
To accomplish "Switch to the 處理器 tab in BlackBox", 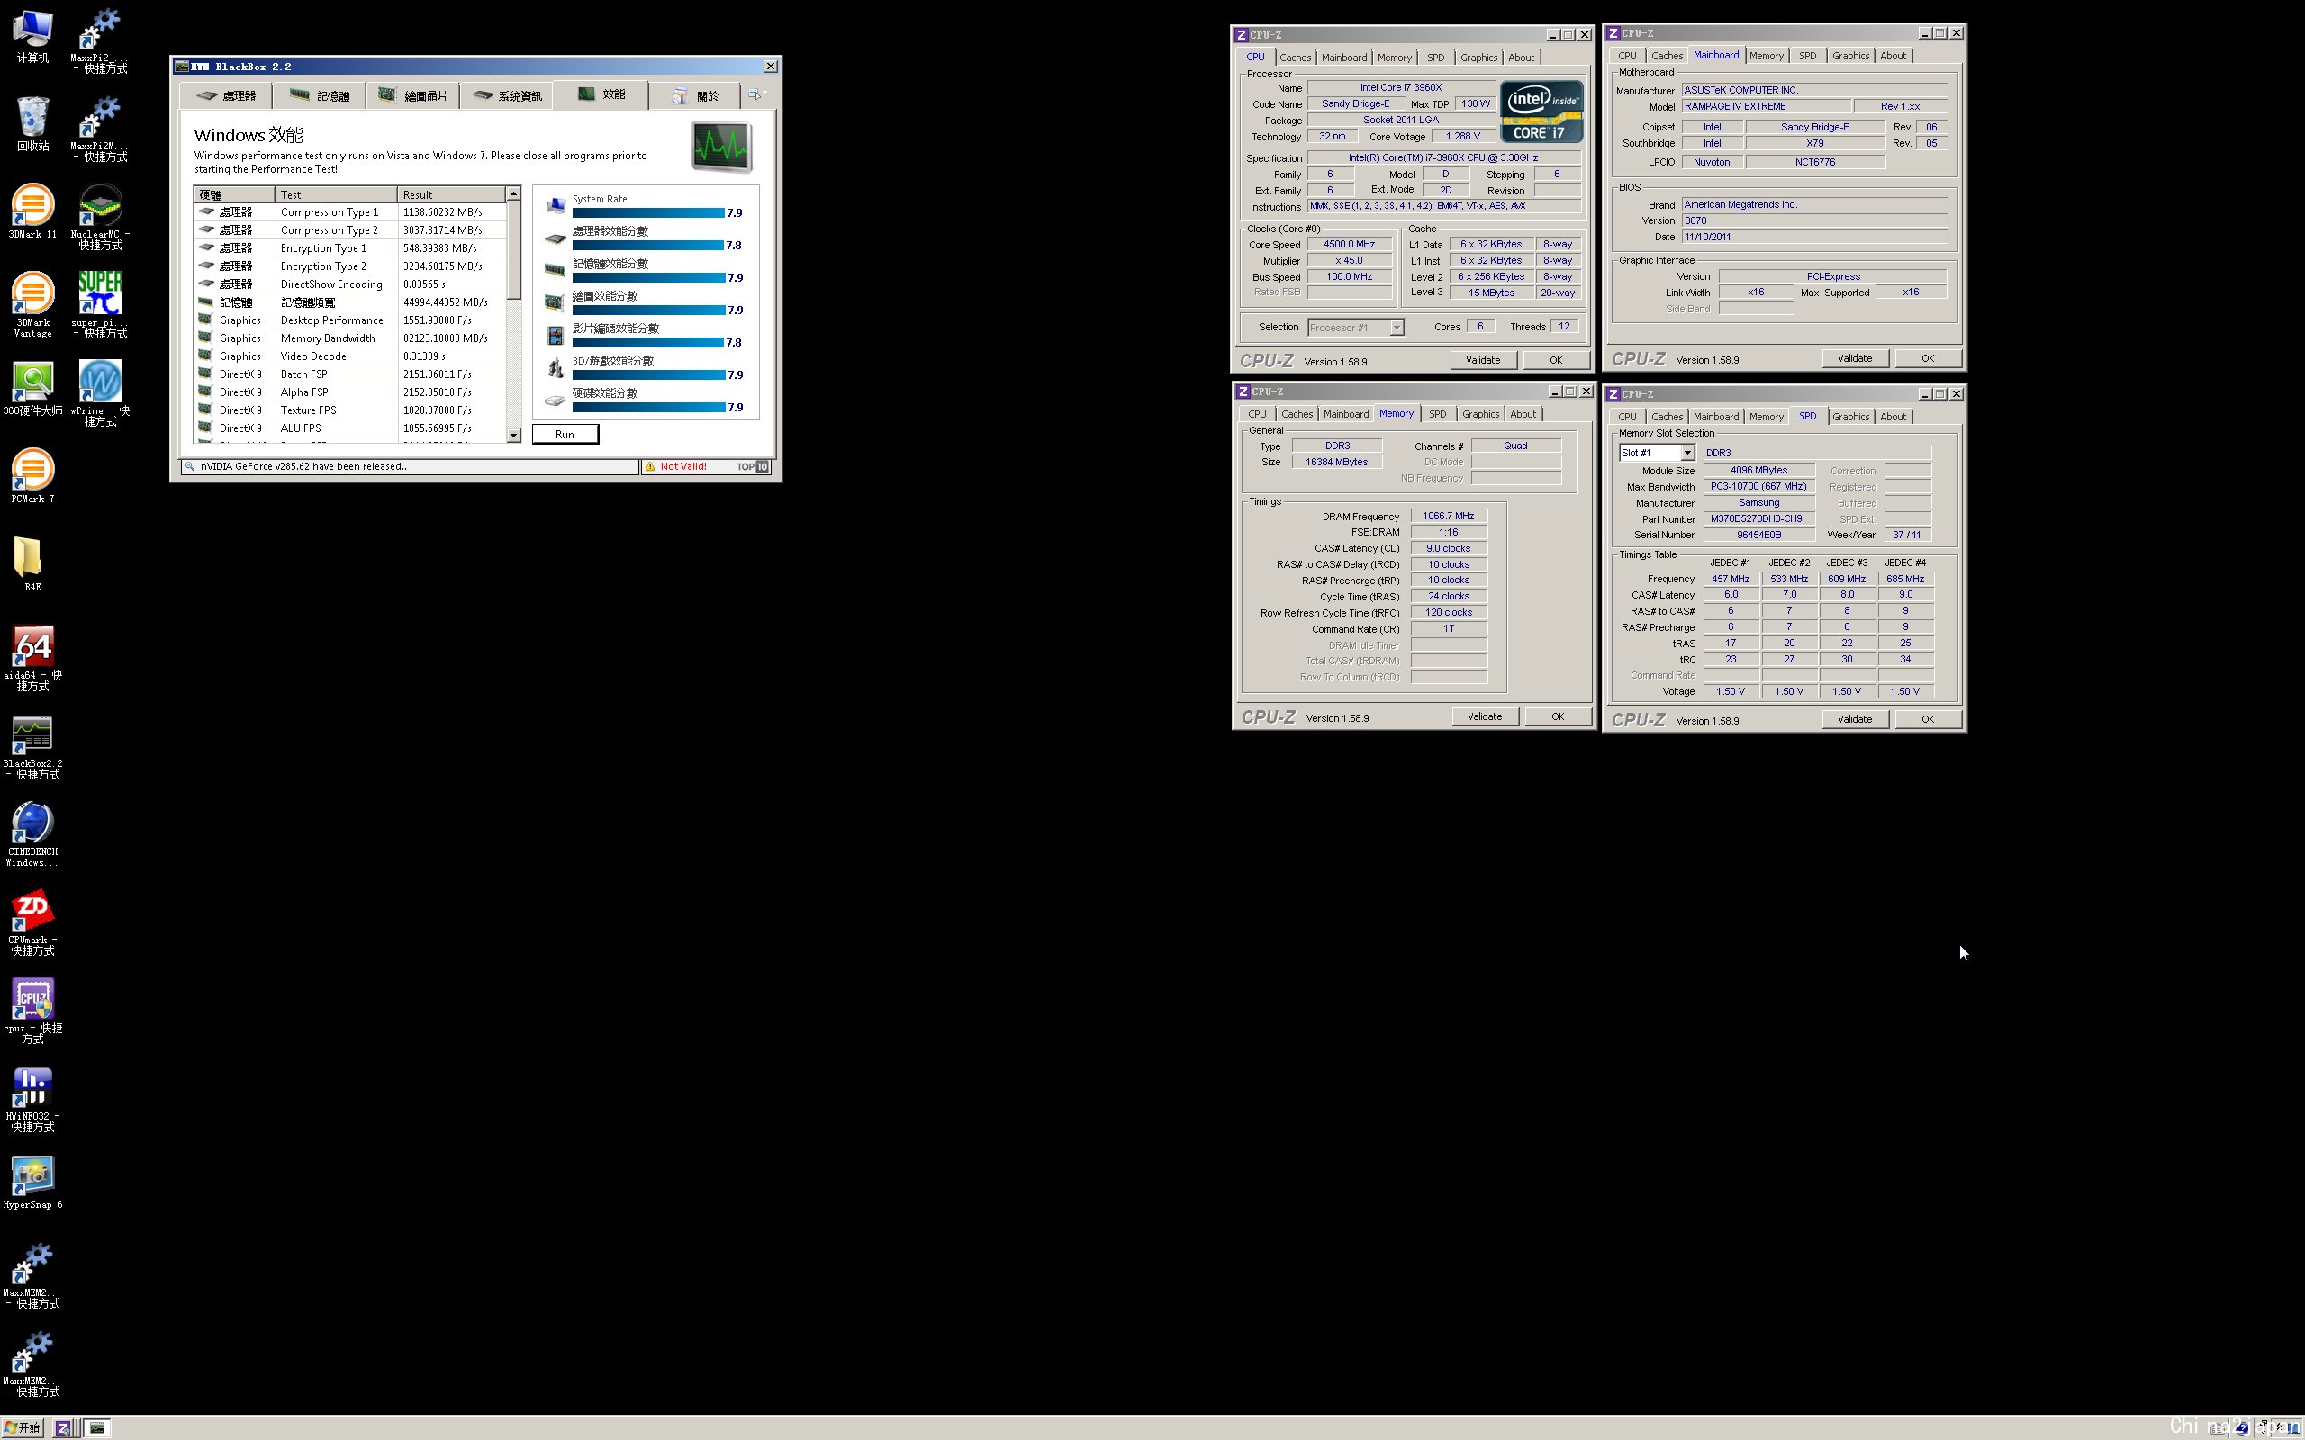I will click(227, 95).
